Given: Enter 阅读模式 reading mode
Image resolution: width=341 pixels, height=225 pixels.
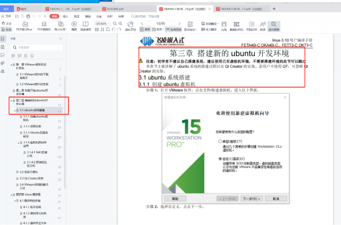Looking at the screenshot, I should pyautogui.click(x=86, y=25).
